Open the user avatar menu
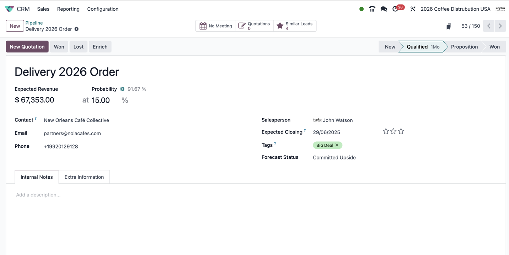The height and width of the screenshot is (255, 509). pyautogui.click(x=500, y=9)
